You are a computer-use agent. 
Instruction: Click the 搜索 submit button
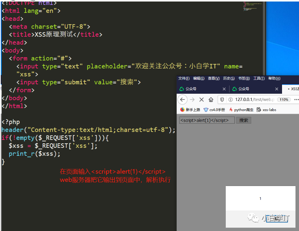coord(244,120)
